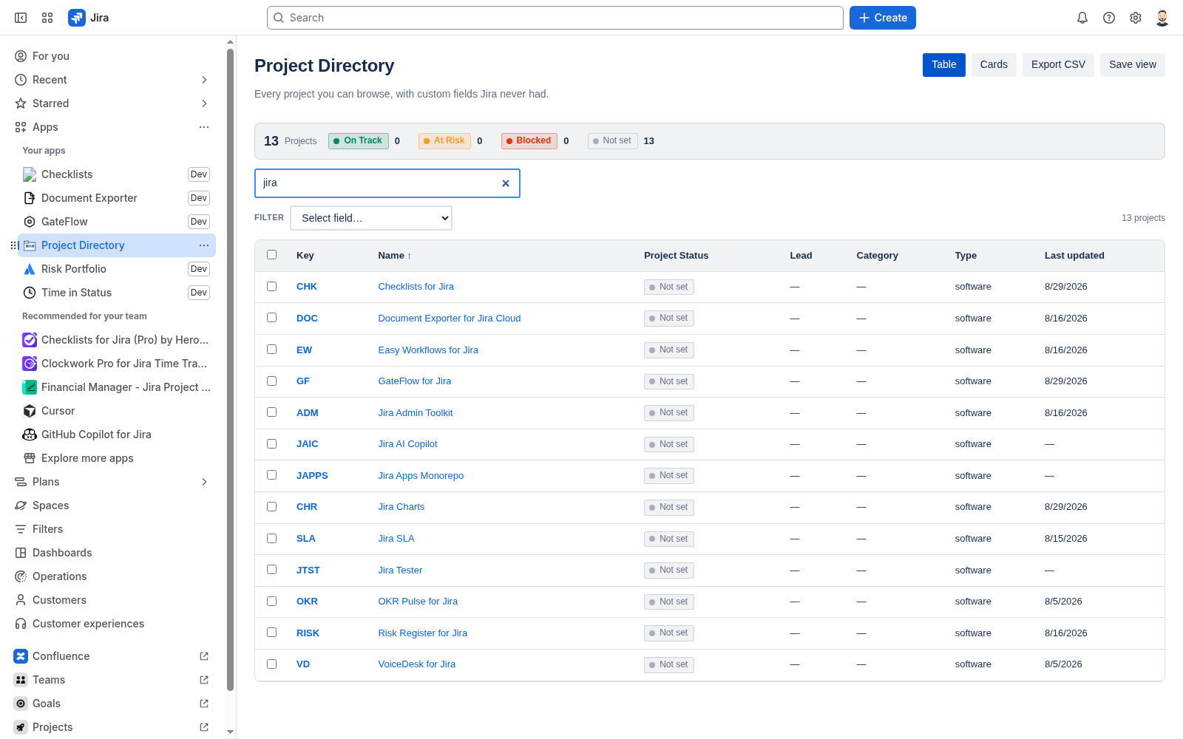Open the notifications bell

tap(1082, 18)
